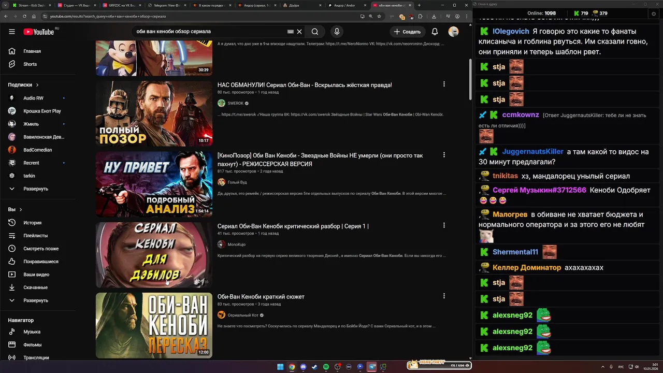Open Steam from the taskbar
Image resolution: width=663 pixels, height=373 pixels.
click(314, 367)
